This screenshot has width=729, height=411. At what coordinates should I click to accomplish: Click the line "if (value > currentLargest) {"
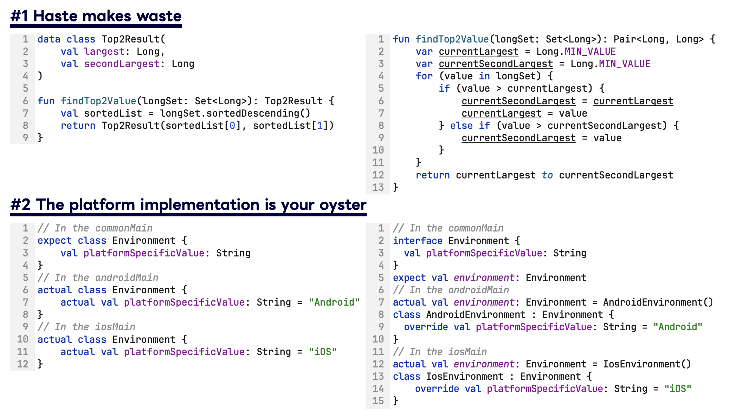pos(522,89)
